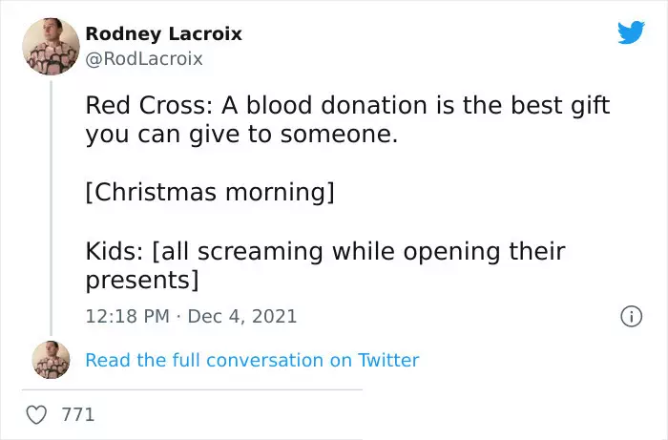
Task: Click the small avatar beside conversation link
Action: (x=52, y=360)
